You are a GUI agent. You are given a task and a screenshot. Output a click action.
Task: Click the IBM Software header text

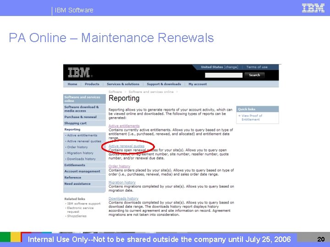coord(74,10)
